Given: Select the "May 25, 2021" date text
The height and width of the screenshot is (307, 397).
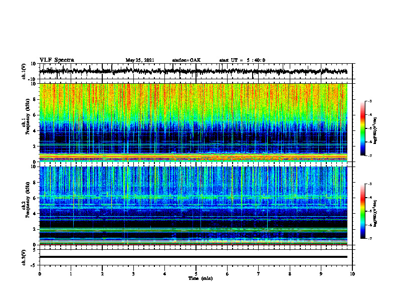Looking at the screenshot, I should [x=140, y=60].
